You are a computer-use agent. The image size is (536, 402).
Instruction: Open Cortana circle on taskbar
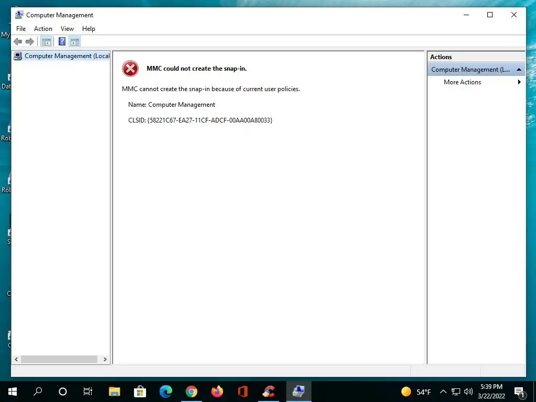(x=63, y=392)
